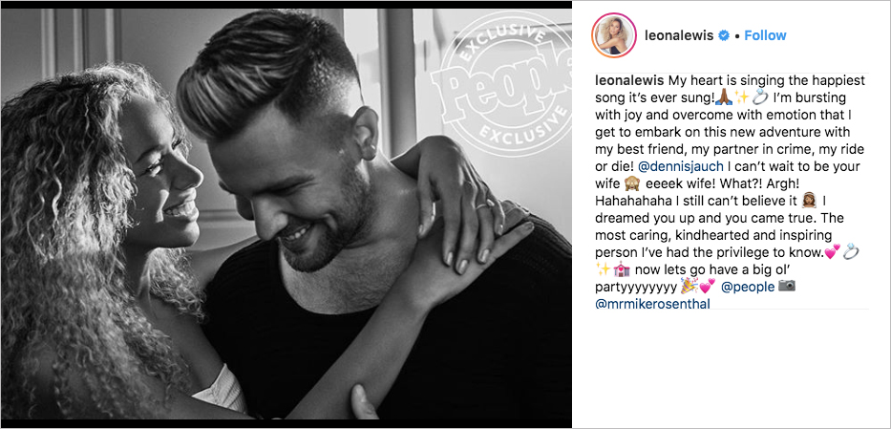The image size is (891, 429).
Task: Follow the leonalewis account
Action: point(765,35)
